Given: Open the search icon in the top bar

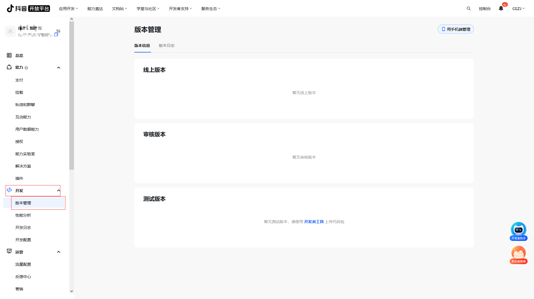Looking at the screenshot, I should pos(468,8).
